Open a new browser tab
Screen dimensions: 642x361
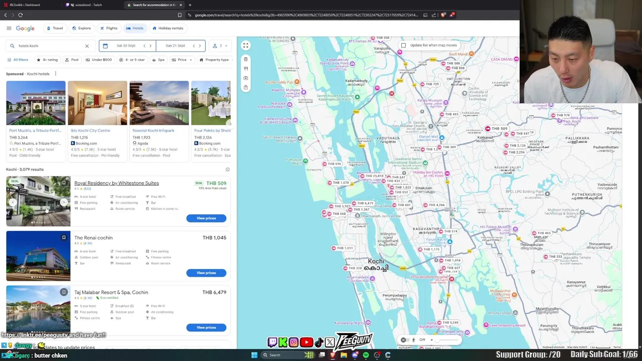coord(190,5)
